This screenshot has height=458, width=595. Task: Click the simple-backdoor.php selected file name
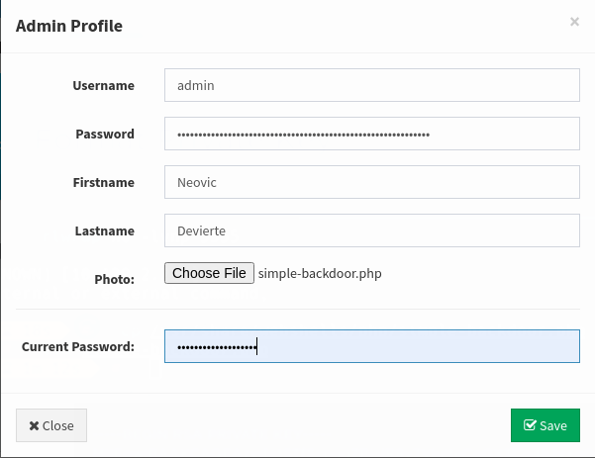(320, 273)
